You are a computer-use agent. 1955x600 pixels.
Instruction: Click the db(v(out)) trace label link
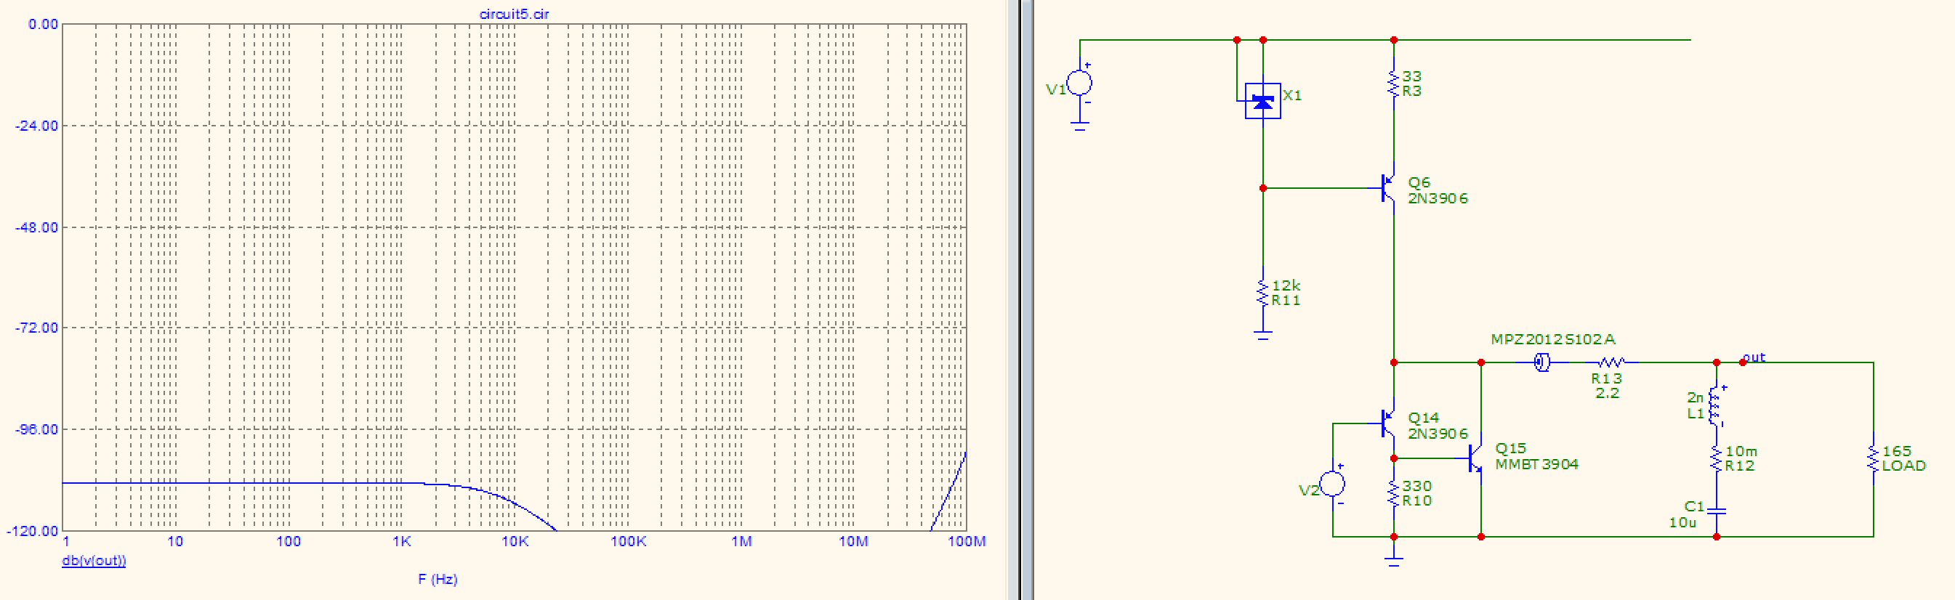[93, 561]
